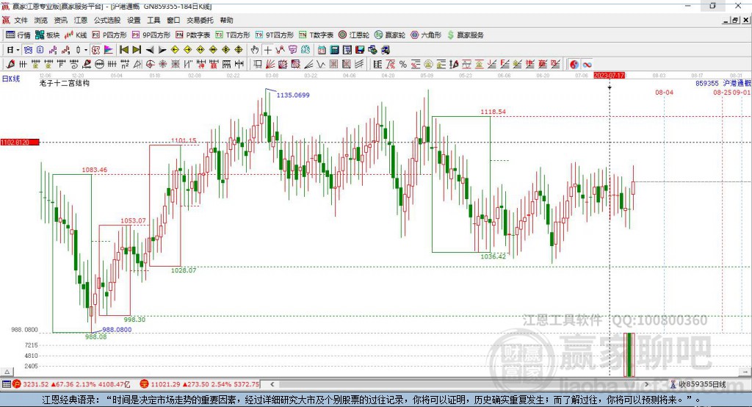The image size is (752, 407).
Task: Select the red target circle tool
Action: coord(150,65)
